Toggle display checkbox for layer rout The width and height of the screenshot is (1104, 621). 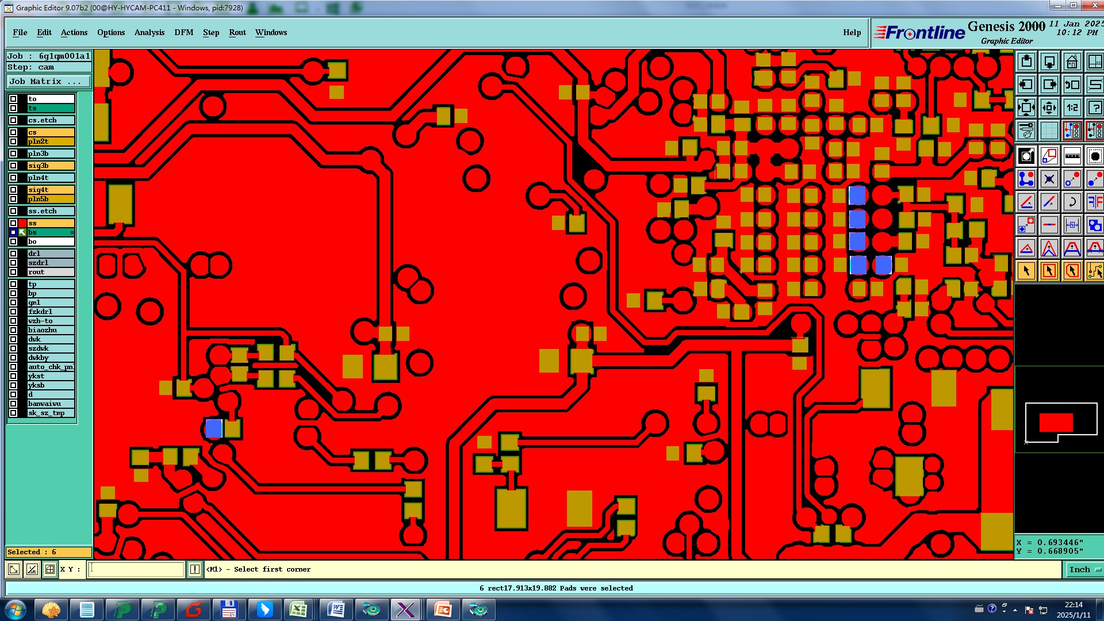click(x=13, y=272)
